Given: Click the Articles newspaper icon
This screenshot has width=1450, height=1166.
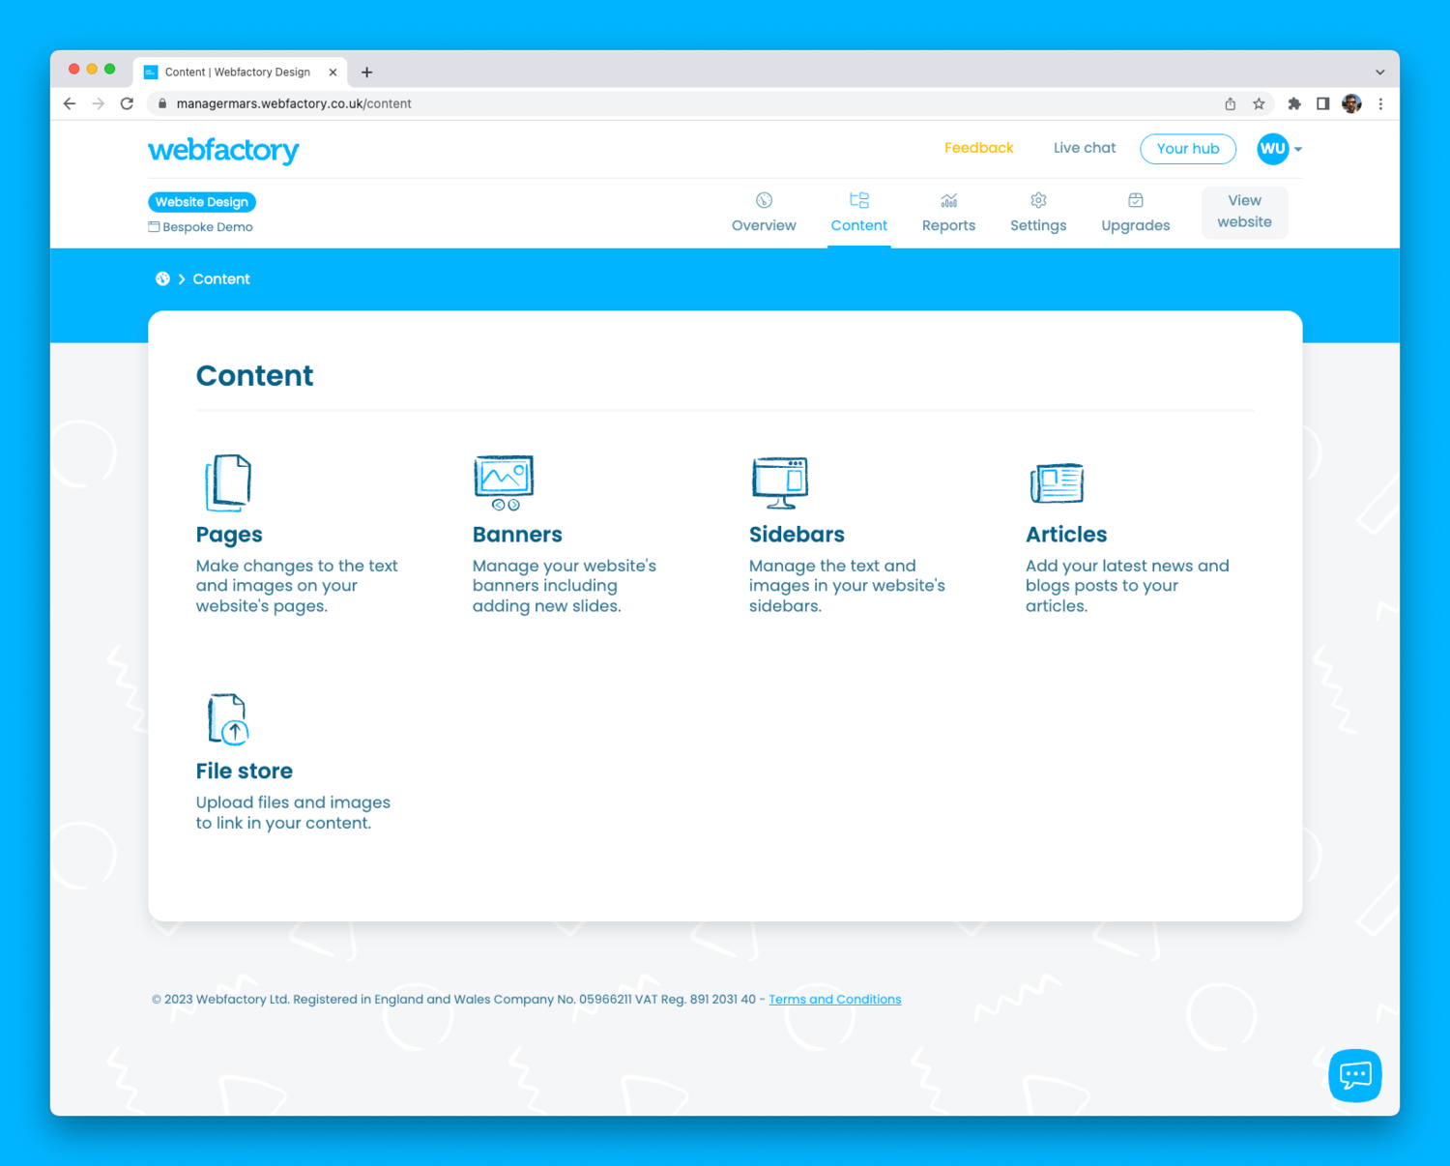Looking at the screenshot, I should coord(1057,482).
